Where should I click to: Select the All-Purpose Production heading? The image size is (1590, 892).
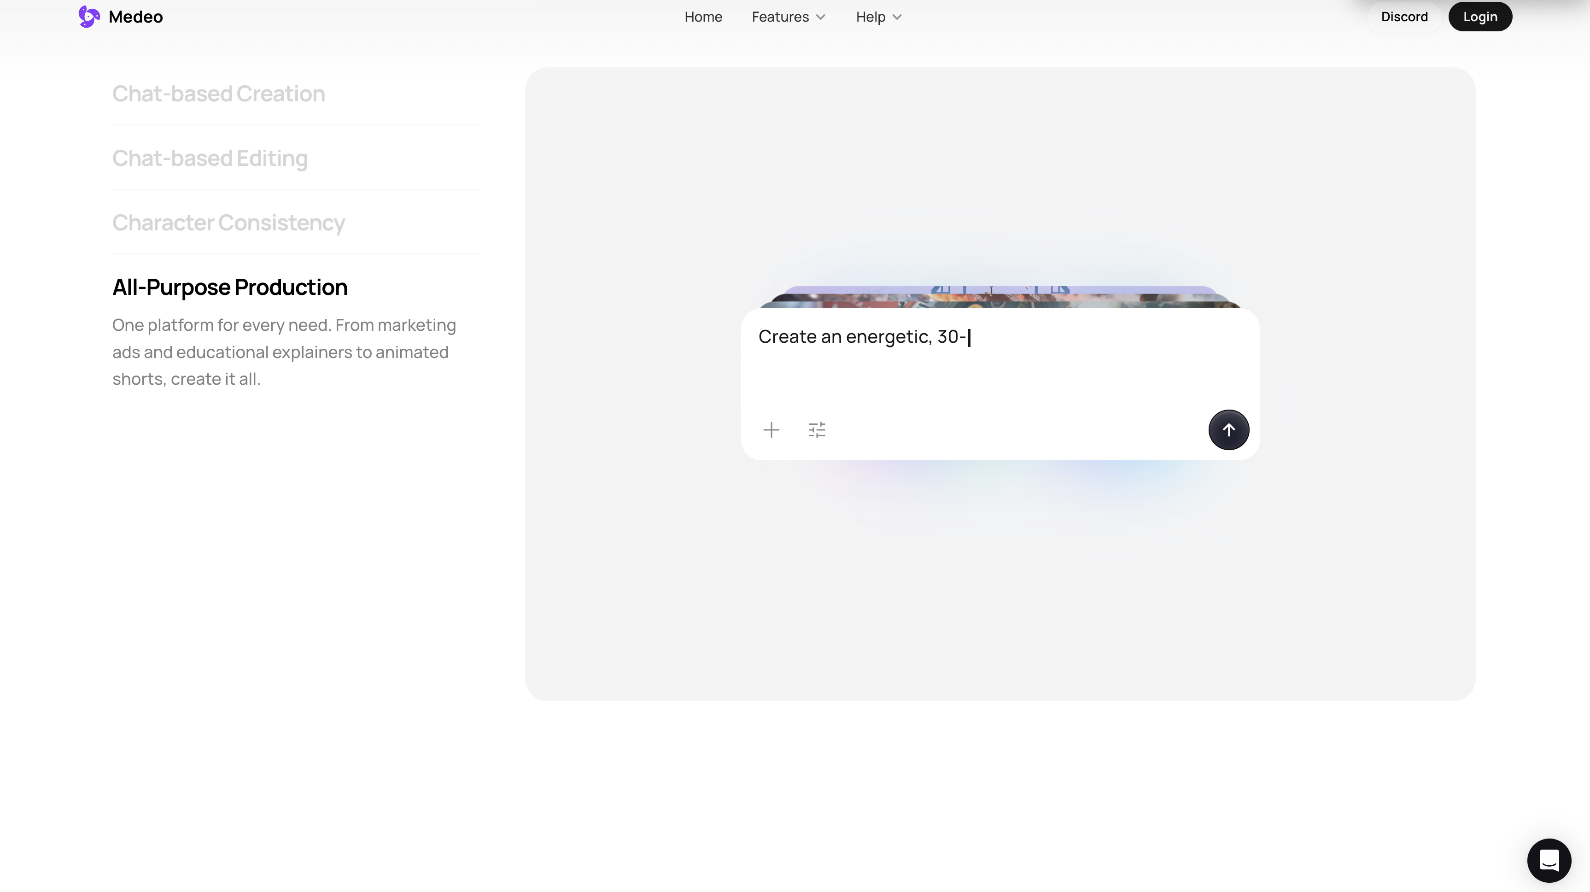230,287
